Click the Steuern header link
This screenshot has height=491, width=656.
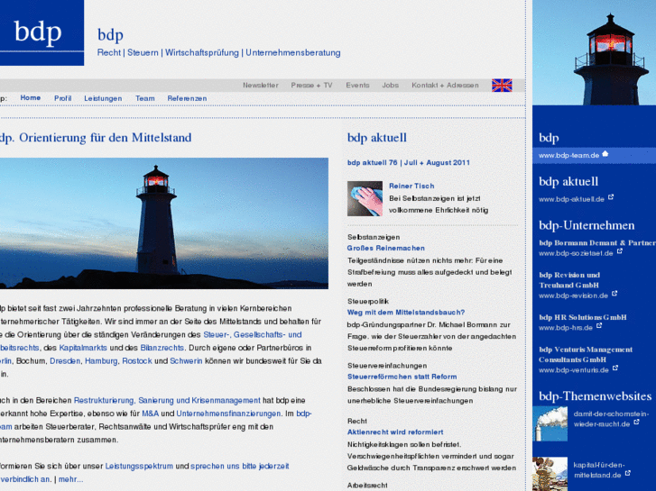143,52
